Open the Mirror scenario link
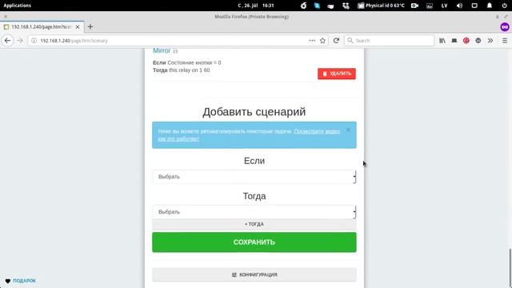 (162, 50)
